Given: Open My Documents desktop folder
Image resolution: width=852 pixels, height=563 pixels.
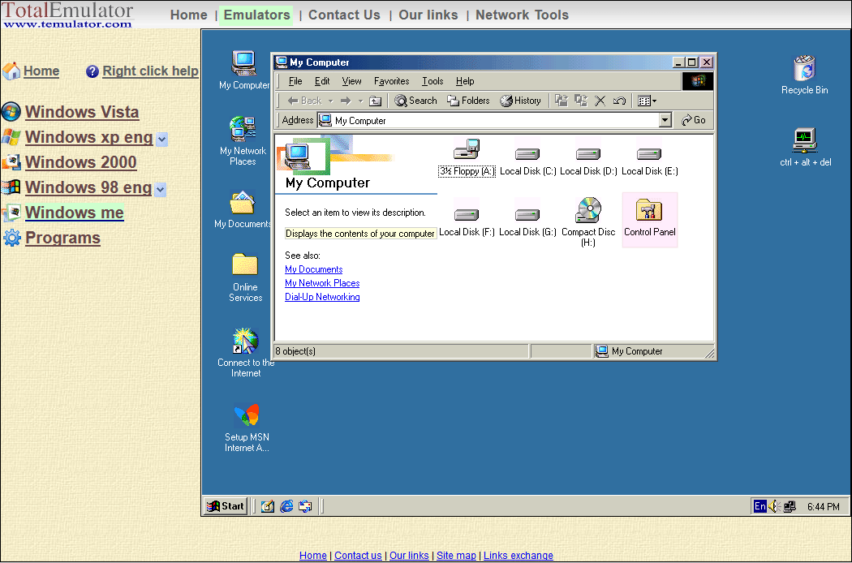Looking at the screenshot, I should point(243,209).
